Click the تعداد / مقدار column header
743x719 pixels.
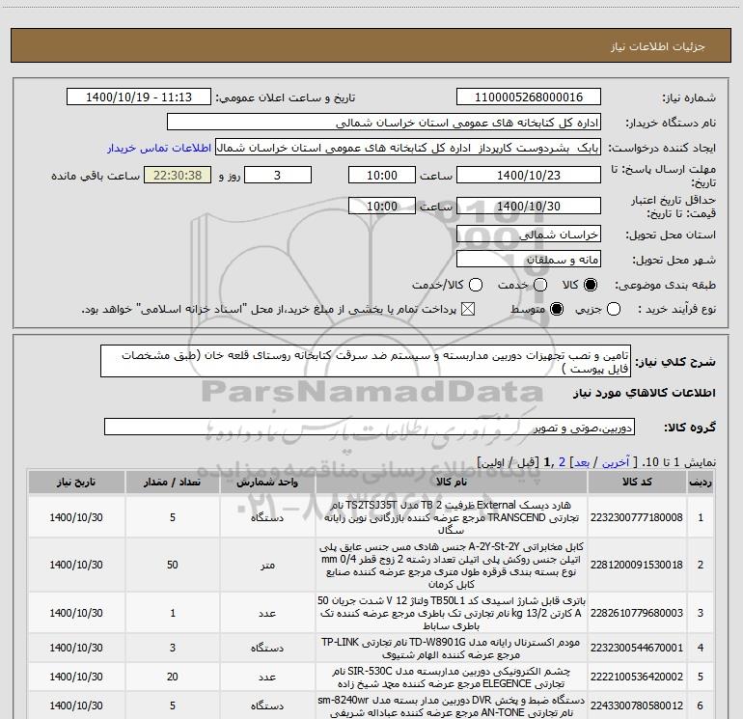[173, 482]
